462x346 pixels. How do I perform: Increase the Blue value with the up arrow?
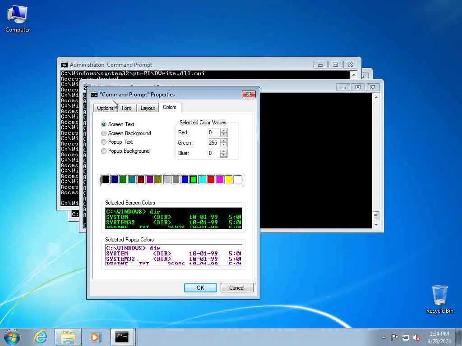(224, 151)
